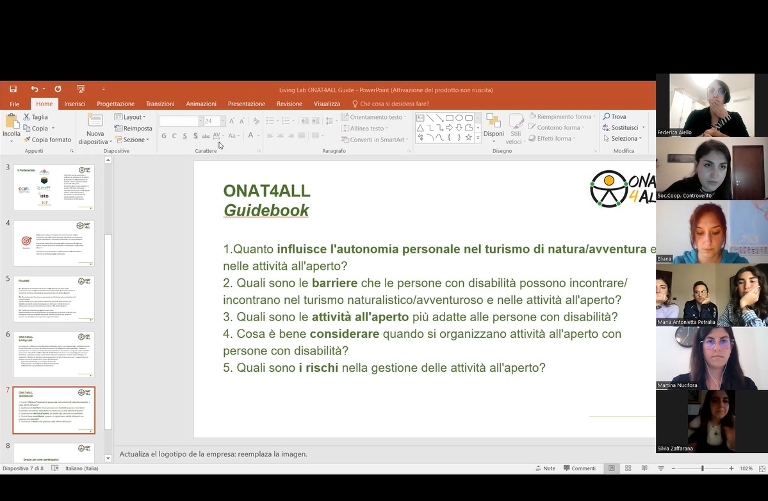
Task: Go to the Transizioni tab
Action: pyautogui.click(x=160, y=104)
